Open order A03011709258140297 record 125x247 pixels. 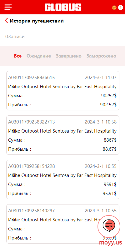pos(63,224)
